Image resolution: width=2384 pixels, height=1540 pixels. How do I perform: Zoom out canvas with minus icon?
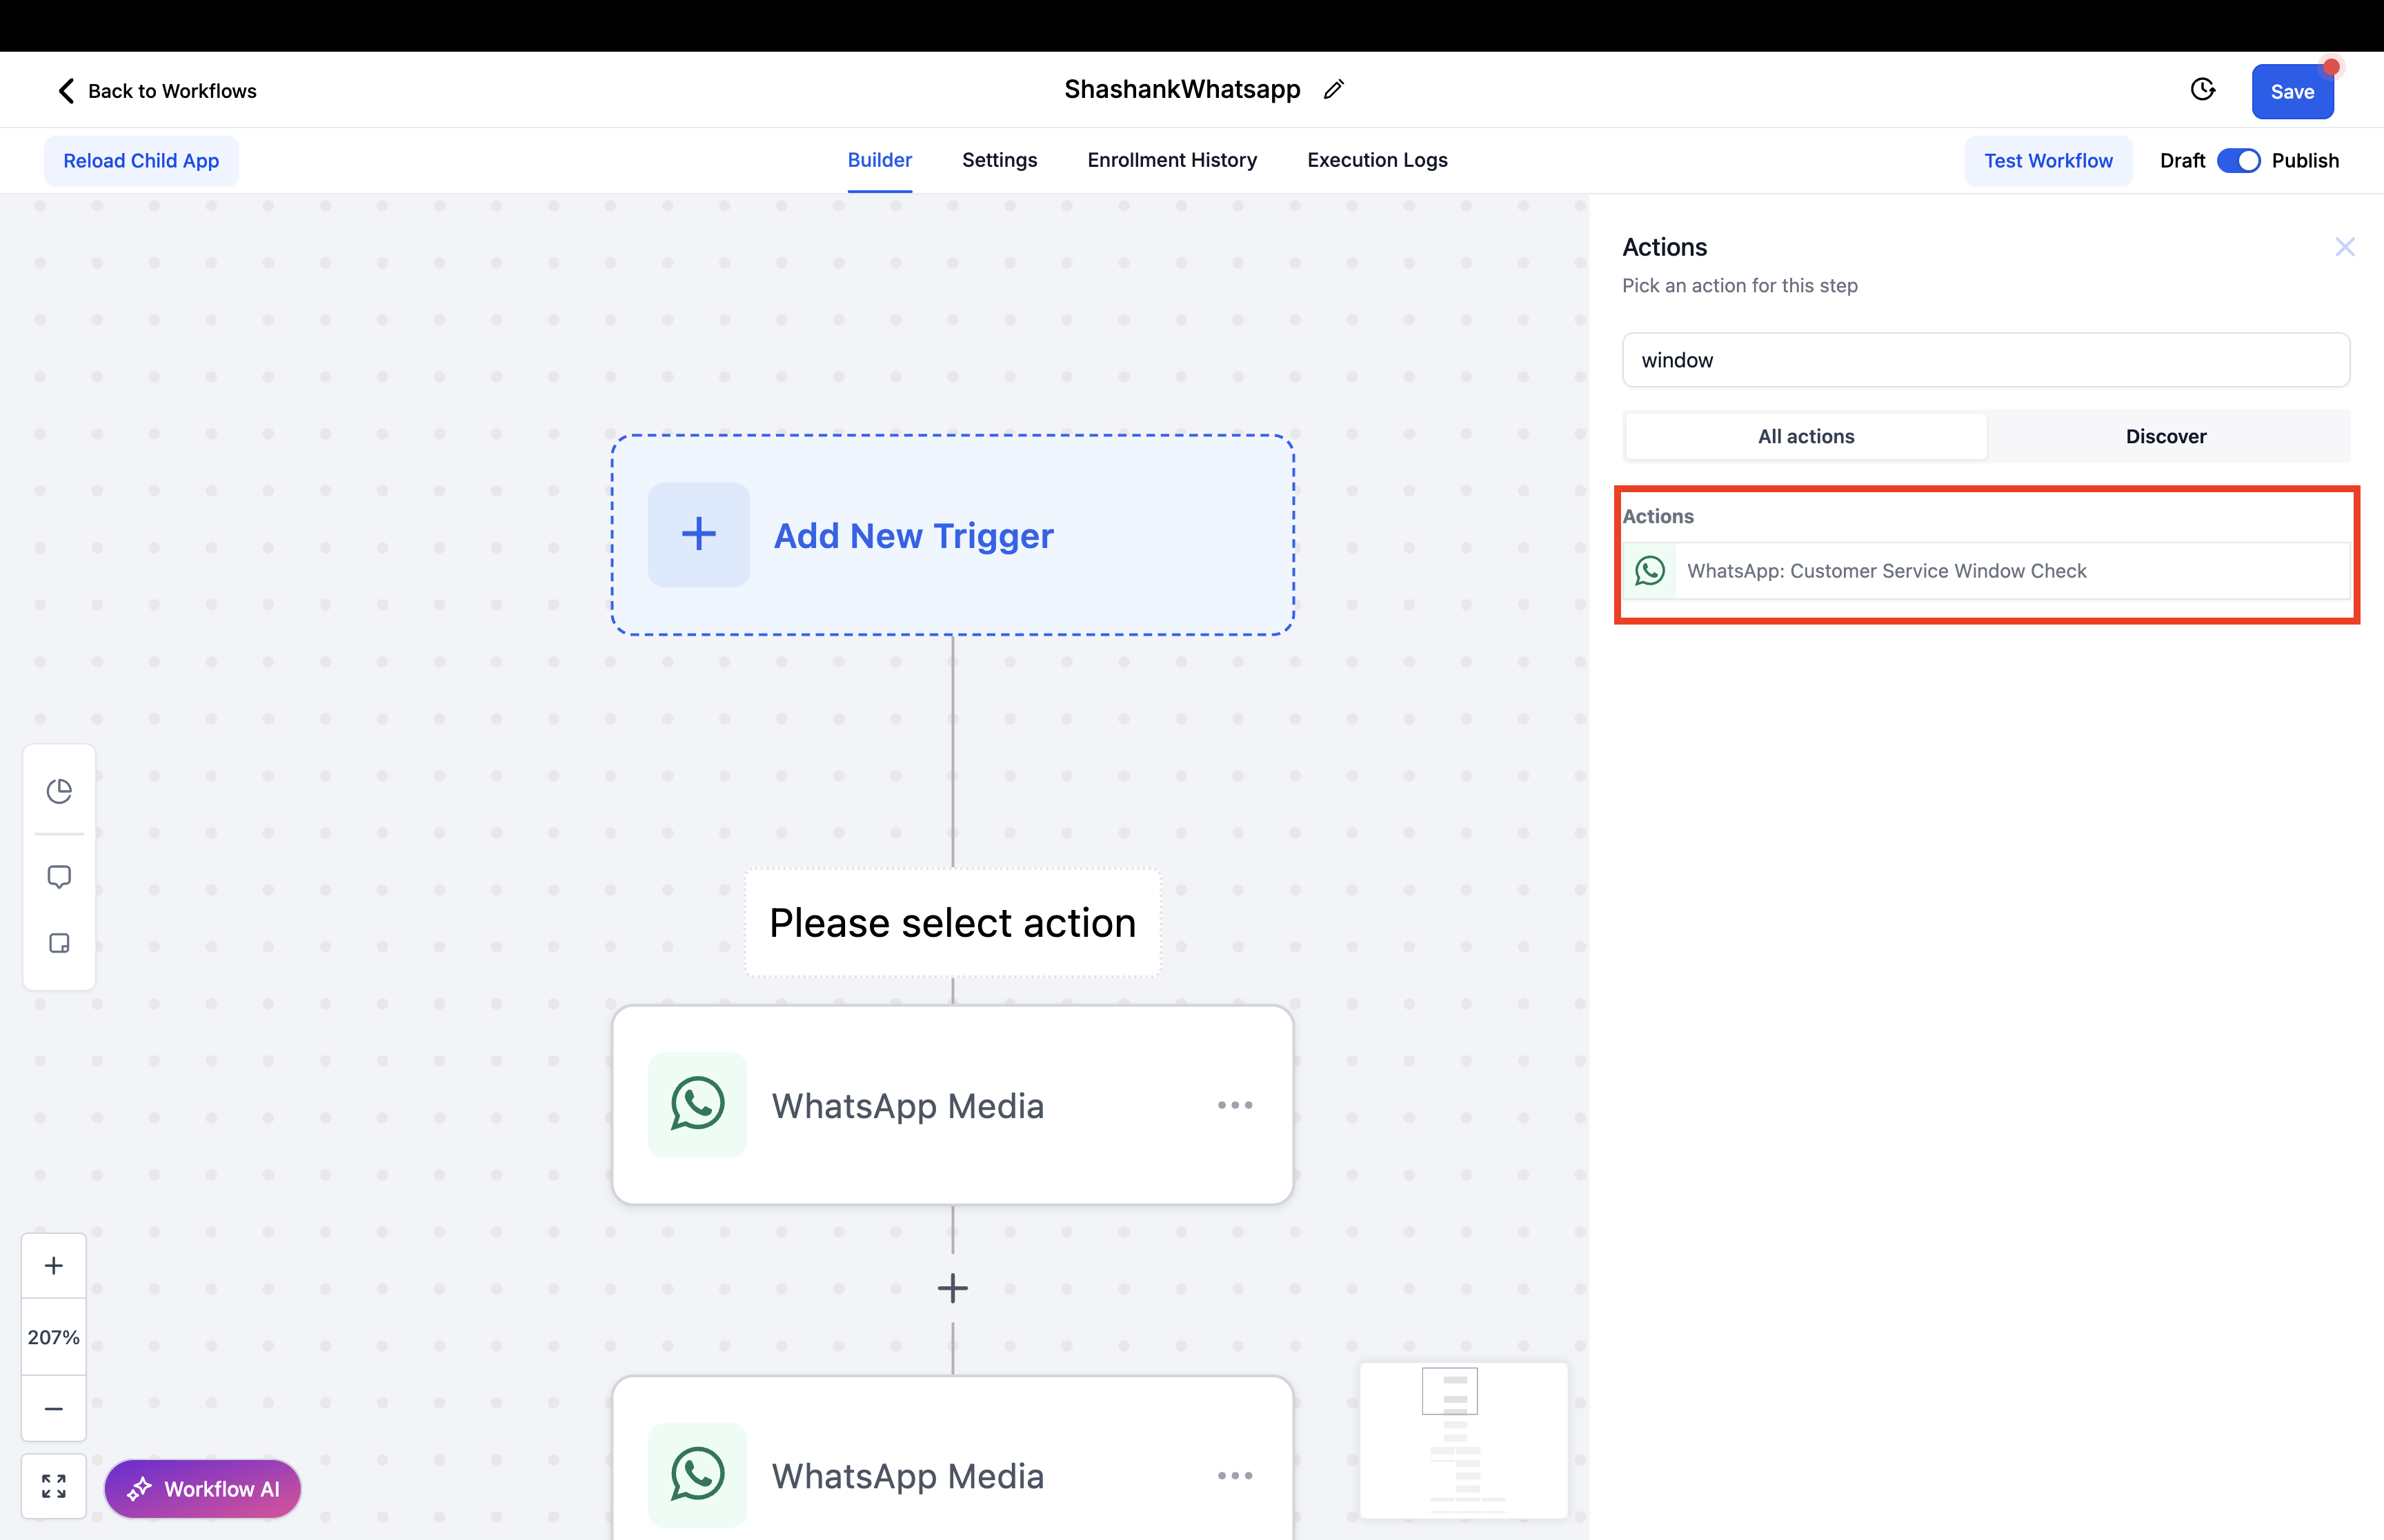[x=54, y=1408]
